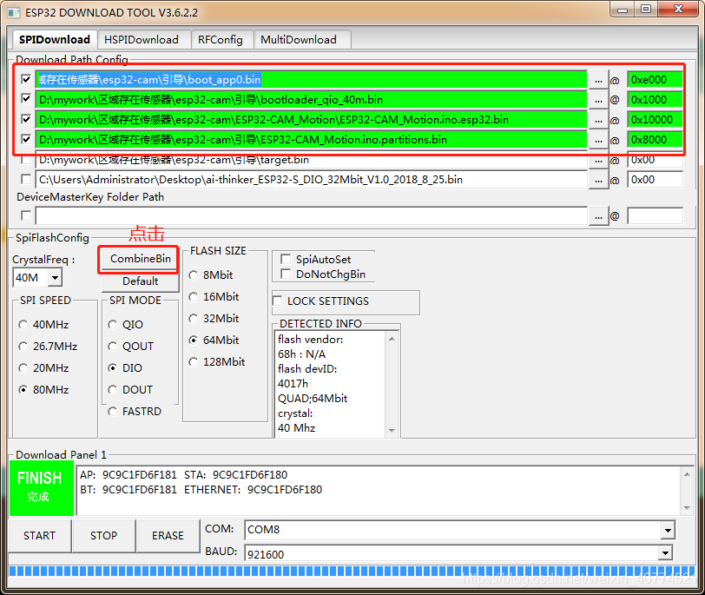Screen dimensions: 705x595
Task: Minimize the ESP32 Download Tool window
Action: coord(623,9)
